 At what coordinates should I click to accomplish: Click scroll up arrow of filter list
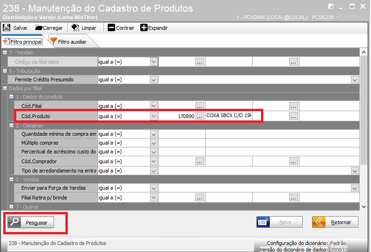(x=364, y=52)
